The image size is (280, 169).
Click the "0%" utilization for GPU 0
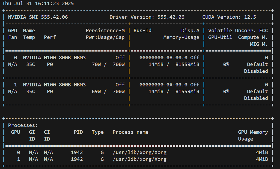pyautogui.click(x=226, y=64)
